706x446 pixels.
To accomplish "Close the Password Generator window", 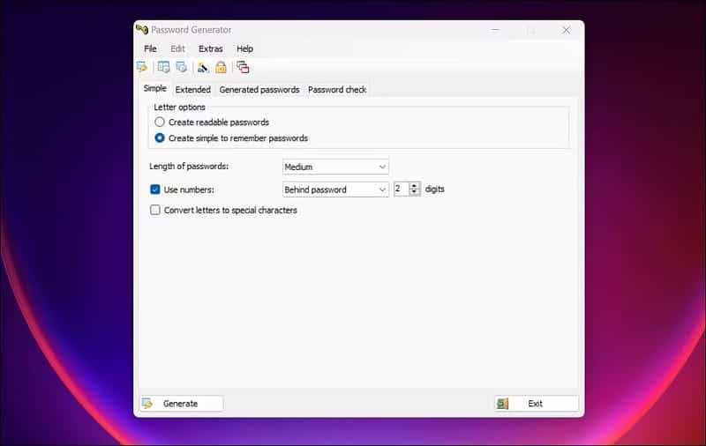I will click(566, 30).
